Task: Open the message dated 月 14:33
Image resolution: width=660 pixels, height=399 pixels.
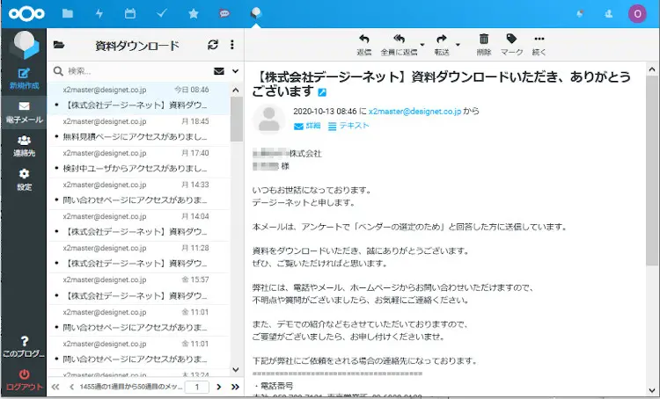Action: point(139,193)
